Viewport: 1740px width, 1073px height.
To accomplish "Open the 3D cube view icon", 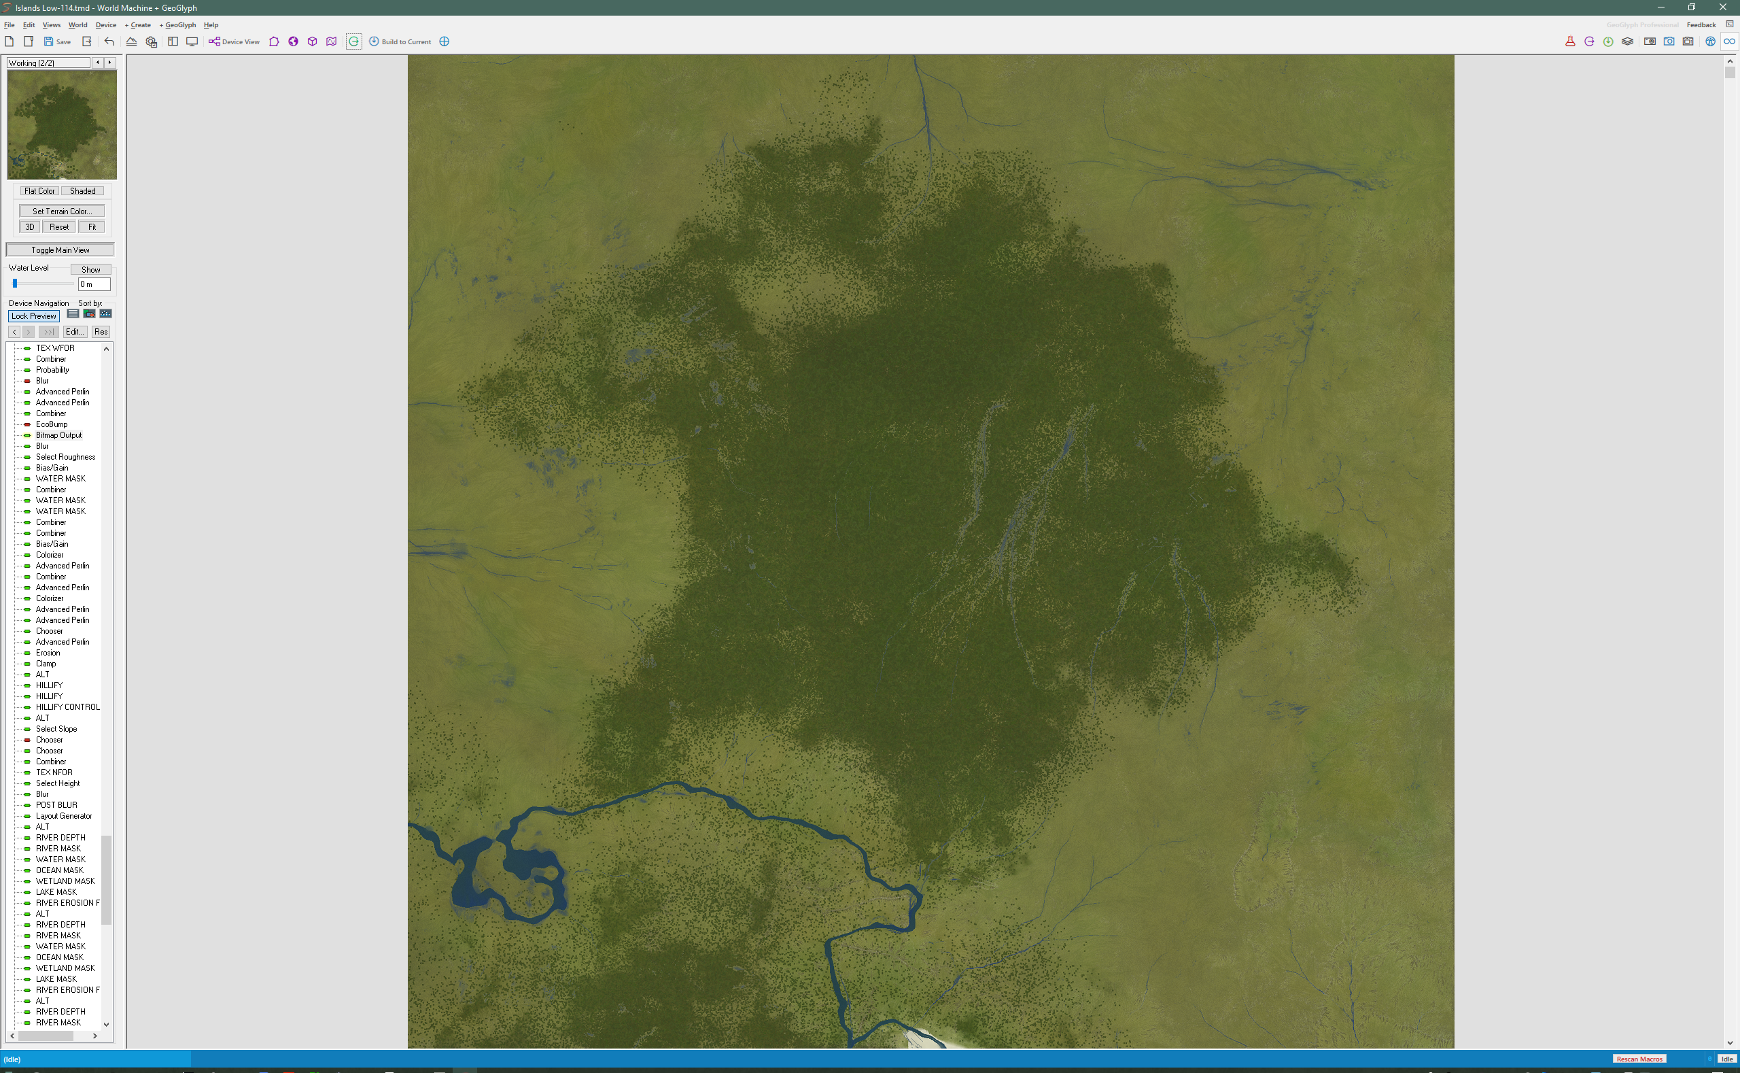I will click(x=312, y=41).
